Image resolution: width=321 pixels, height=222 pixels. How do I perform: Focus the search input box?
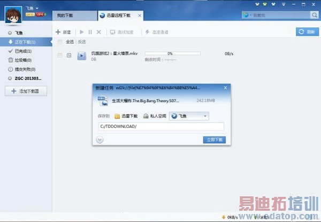[280, 15]
